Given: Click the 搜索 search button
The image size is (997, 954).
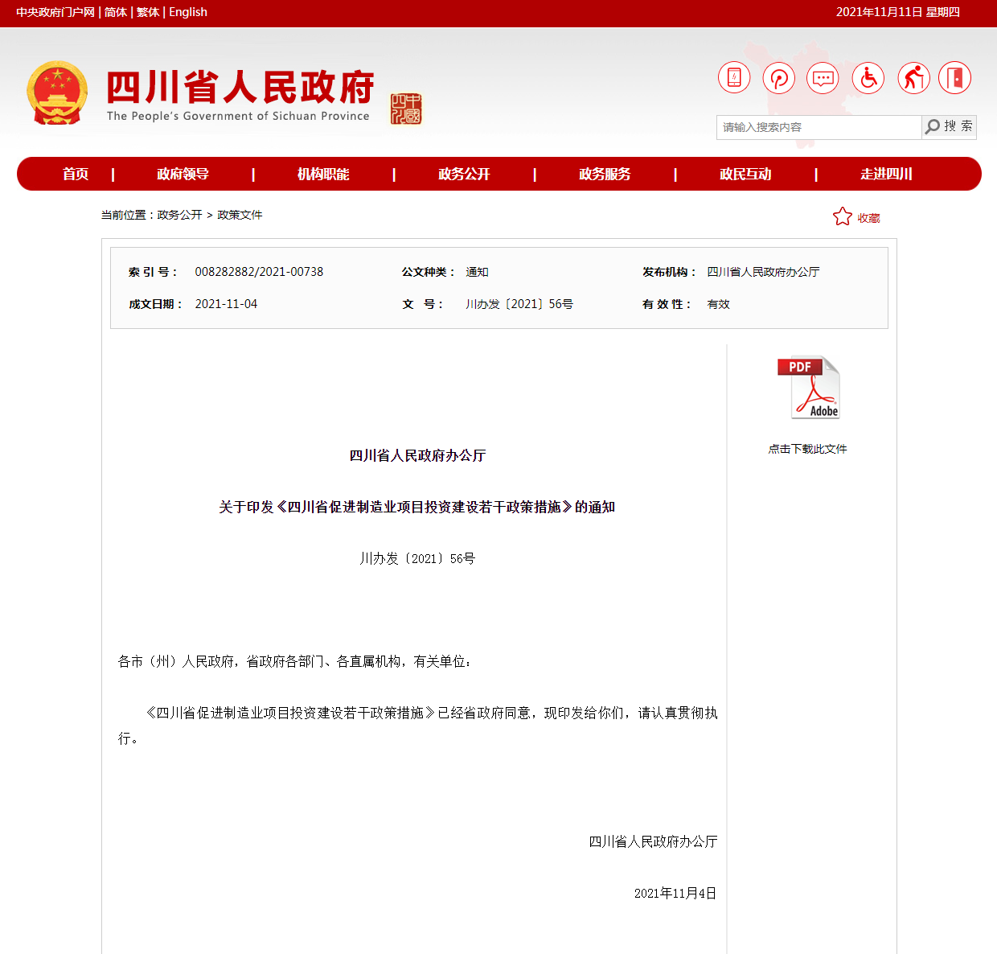Looking at the screenshot, I should tap(949, 127).
